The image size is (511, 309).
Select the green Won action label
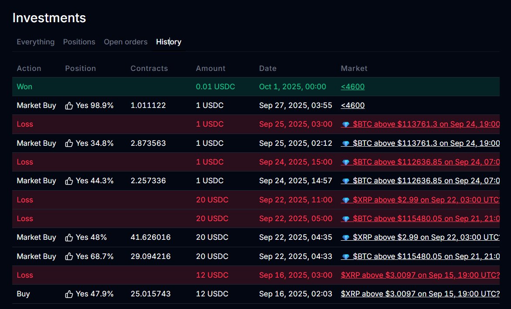[24, 87]
